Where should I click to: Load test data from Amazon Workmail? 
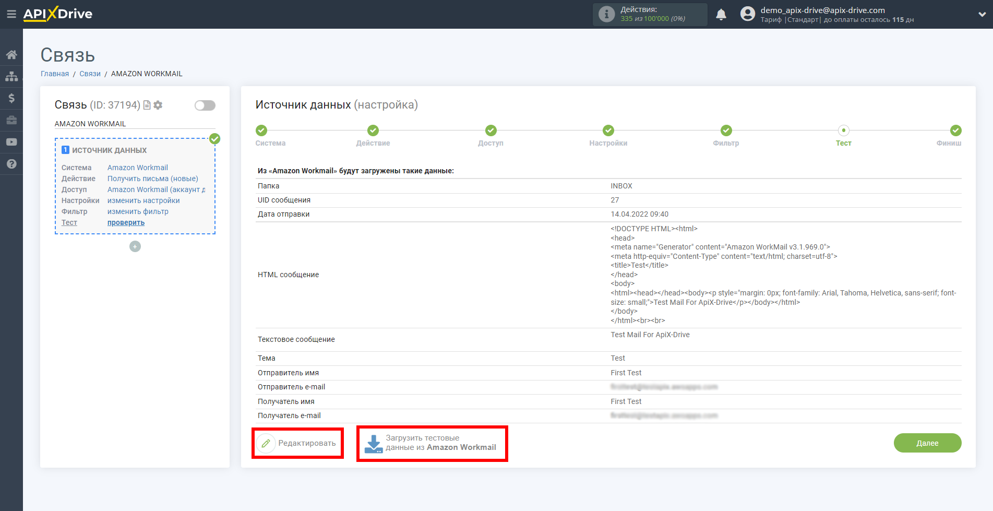tap(431, 443)
